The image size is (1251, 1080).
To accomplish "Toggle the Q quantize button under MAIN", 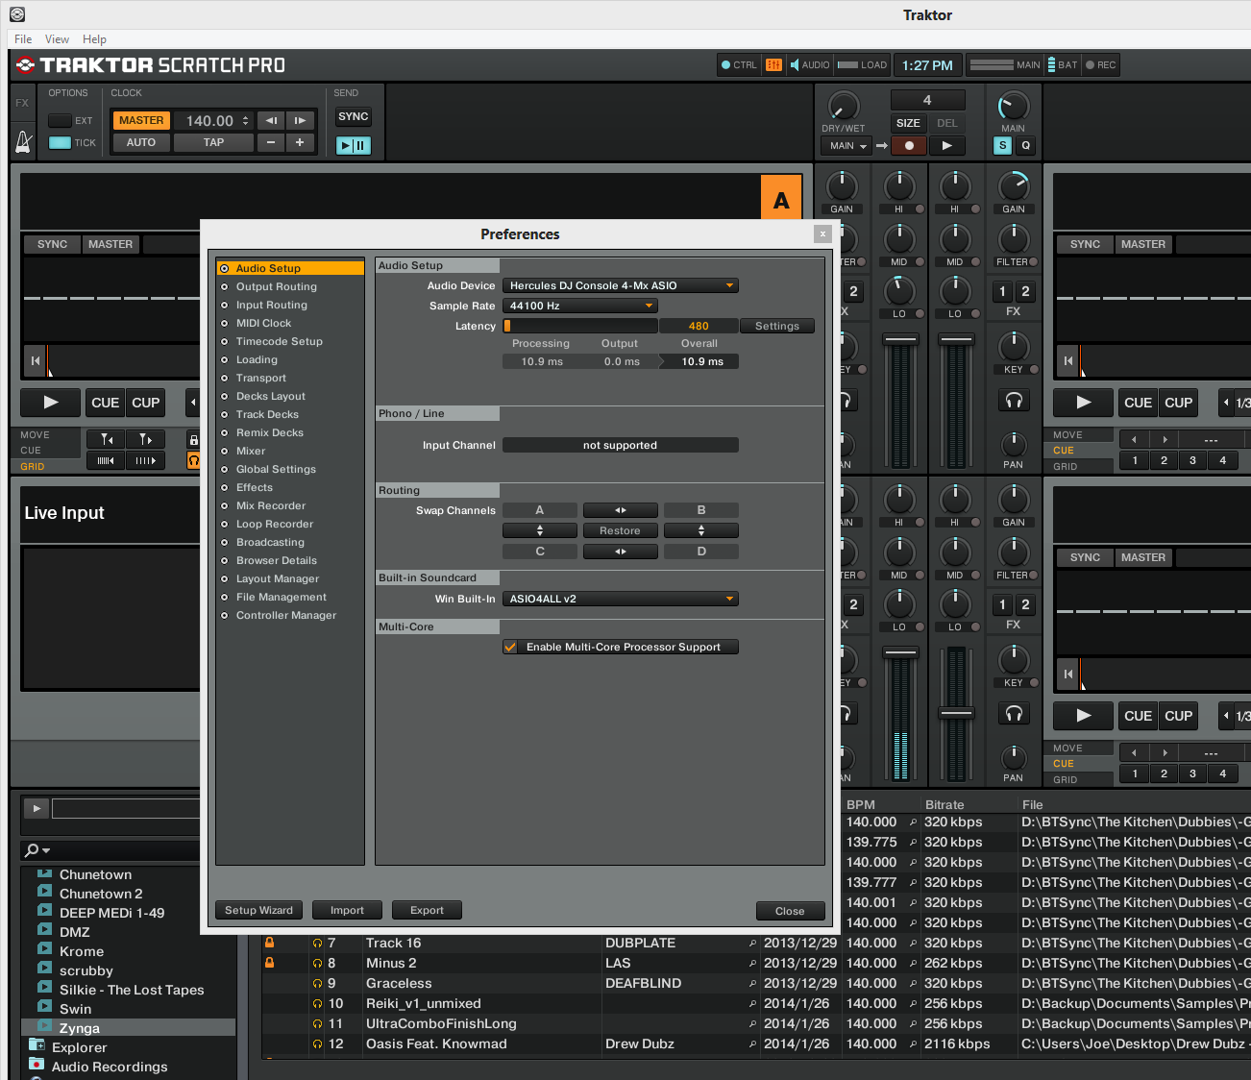I will (x=1025, y=146).
